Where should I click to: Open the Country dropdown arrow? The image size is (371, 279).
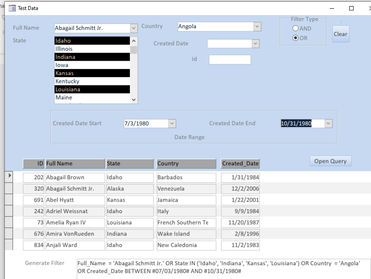point(257,26)
